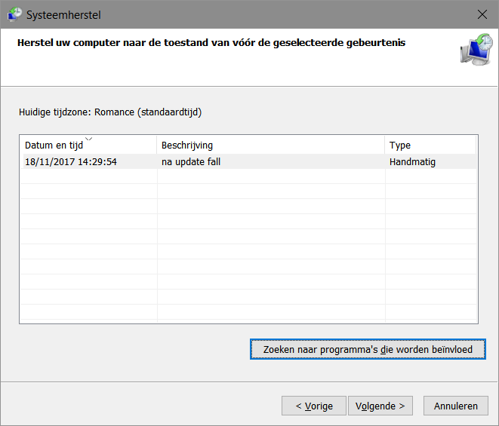Click the sort chevron above Datum en tijd
This screenshot has width=499, height=426.
pyautogui.click(x=89, y=139)
